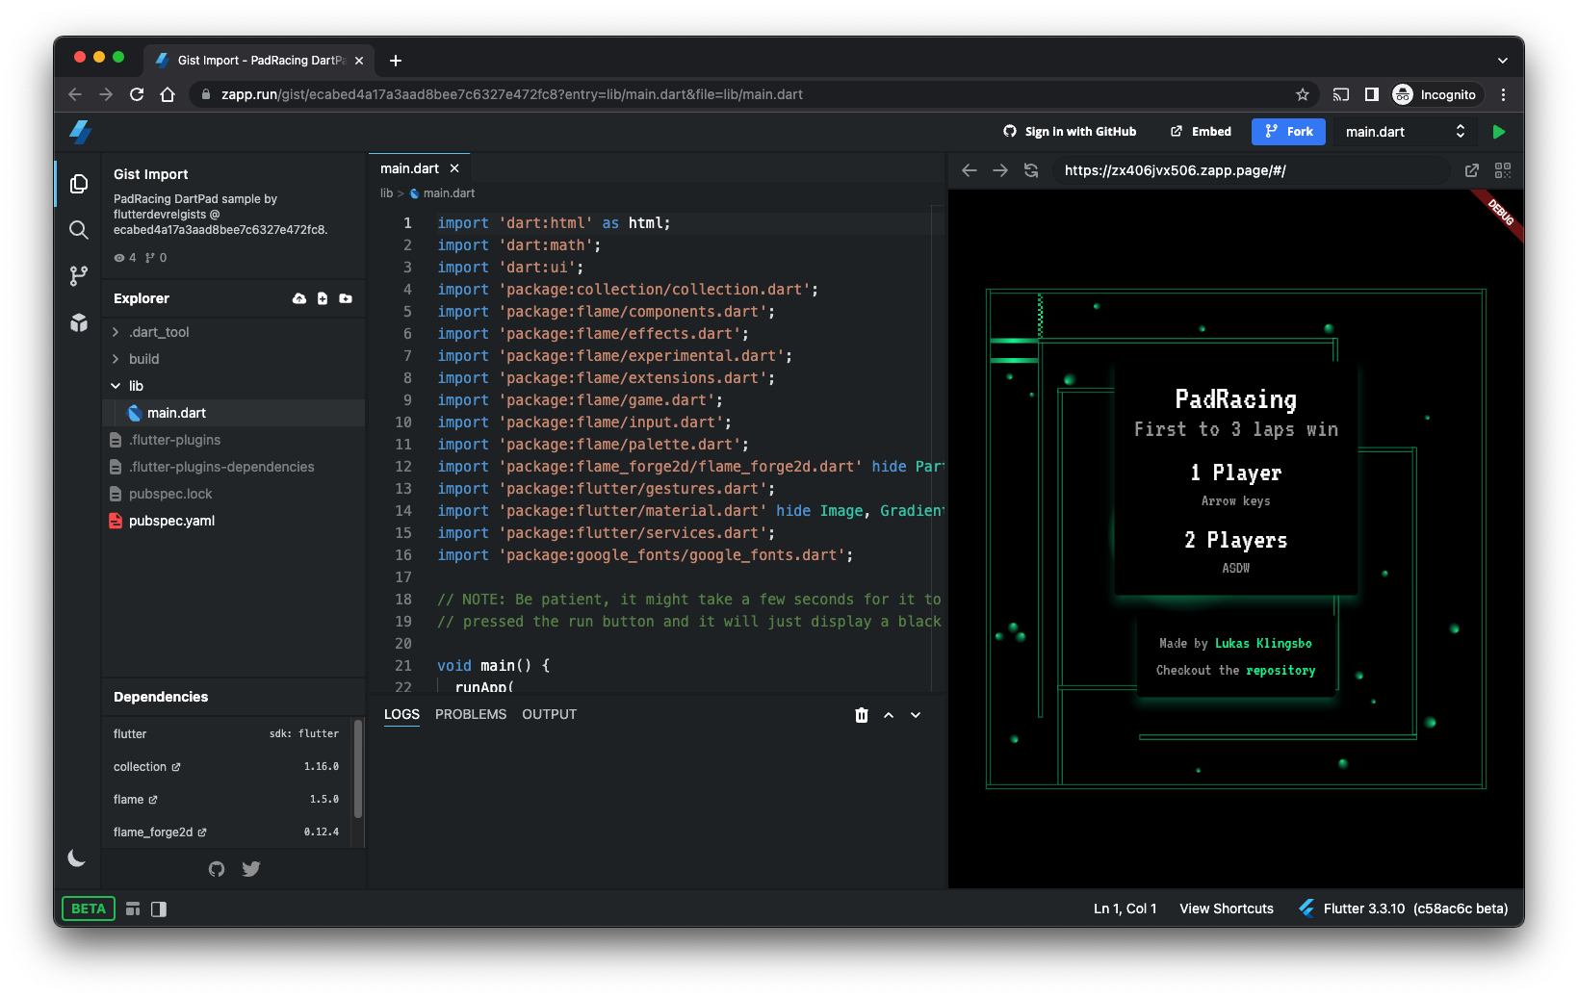Open the Chrome three-dot menu

point(1503,94)
